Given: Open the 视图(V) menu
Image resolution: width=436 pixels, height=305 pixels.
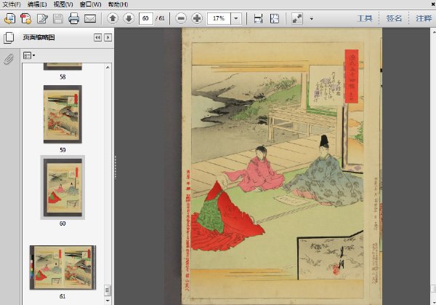Looking at the screenshot, I should click(x=63, y=4).
